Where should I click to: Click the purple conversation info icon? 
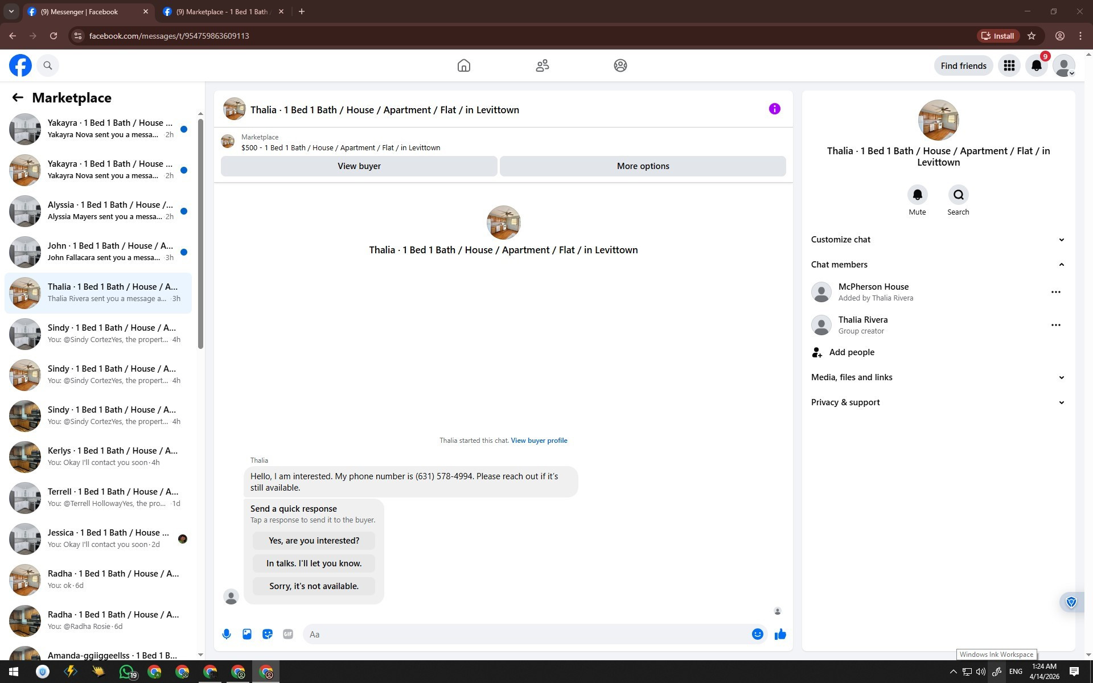[x=774, y=109]
